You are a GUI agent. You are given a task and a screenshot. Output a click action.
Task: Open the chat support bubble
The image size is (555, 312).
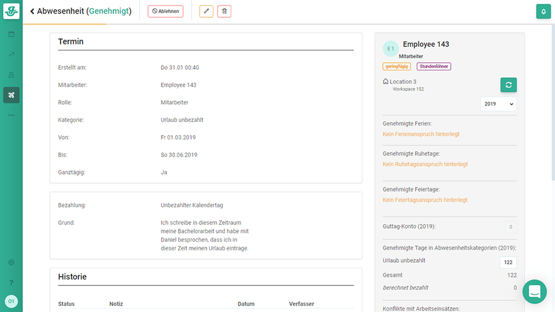point(534,292)
